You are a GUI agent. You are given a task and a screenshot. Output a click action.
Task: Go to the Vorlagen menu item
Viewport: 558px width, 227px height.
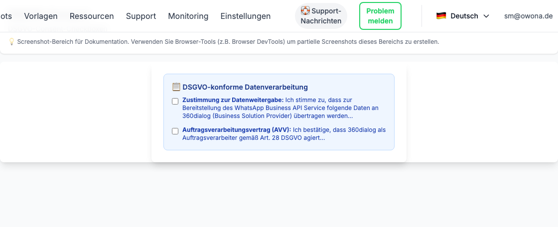[x=41, y=16]
